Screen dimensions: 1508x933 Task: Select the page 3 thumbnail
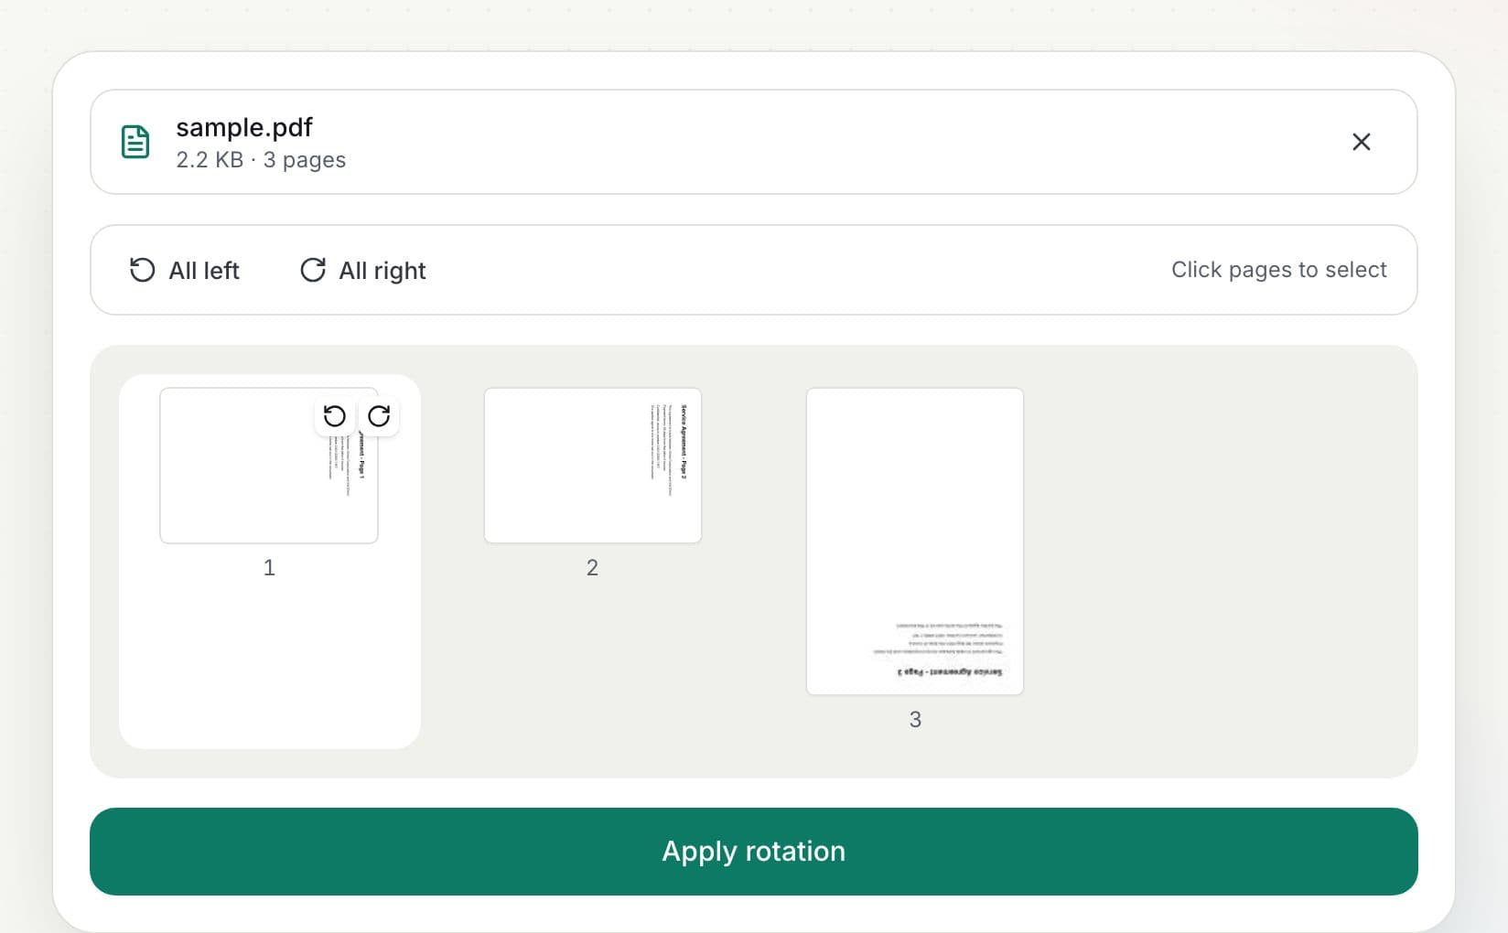tap(915, 542)
